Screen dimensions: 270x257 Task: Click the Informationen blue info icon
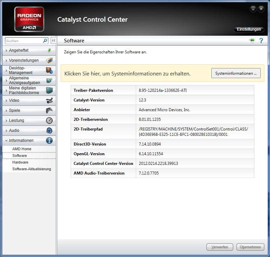(49, 141)
